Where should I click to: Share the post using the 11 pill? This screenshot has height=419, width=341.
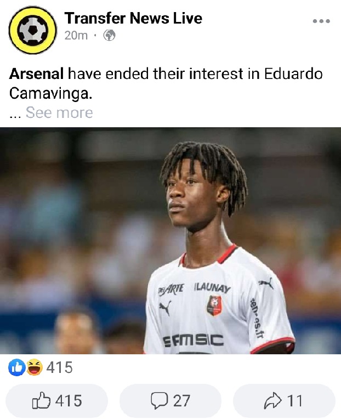pos(284,401)
